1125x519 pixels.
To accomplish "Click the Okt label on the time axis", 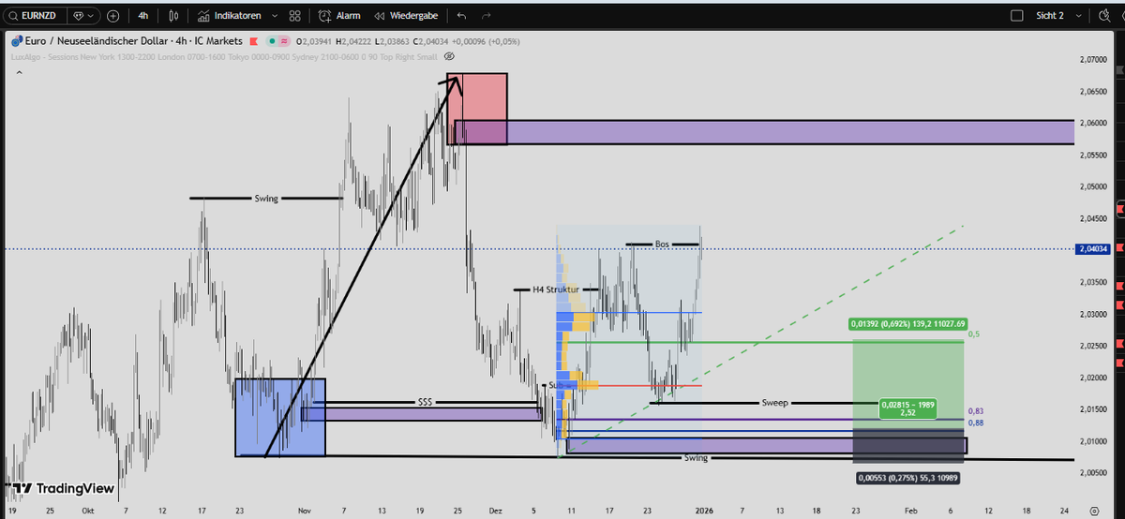I will 88,511.
